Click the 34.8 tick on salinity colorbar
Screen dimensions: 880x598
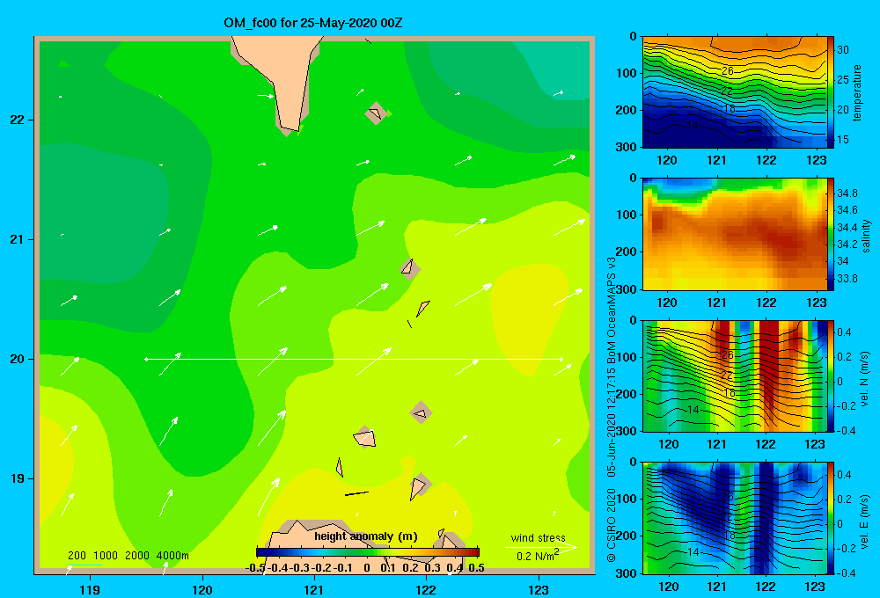coord(847,193)
